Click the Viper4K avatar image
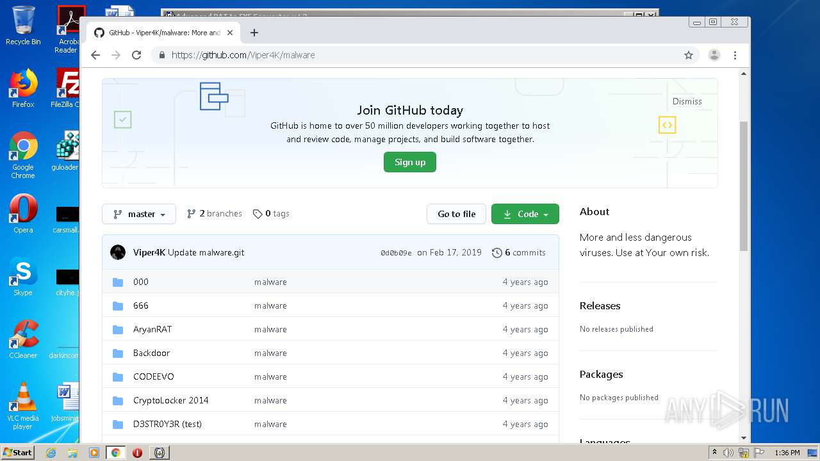This screenshot has width=820, height=461. [x=118, y=252]
